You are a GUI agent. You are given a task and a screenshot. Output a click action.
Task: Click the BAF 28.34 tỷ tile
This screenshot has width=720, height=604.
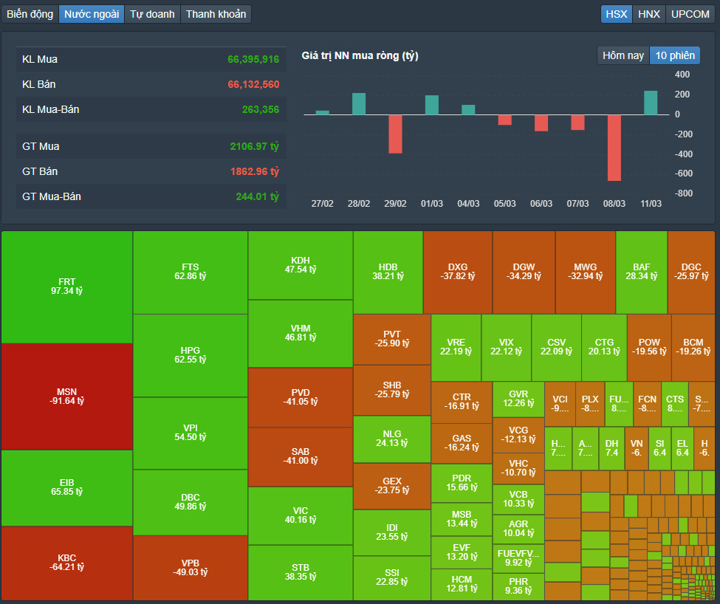[x=642, y=272]
